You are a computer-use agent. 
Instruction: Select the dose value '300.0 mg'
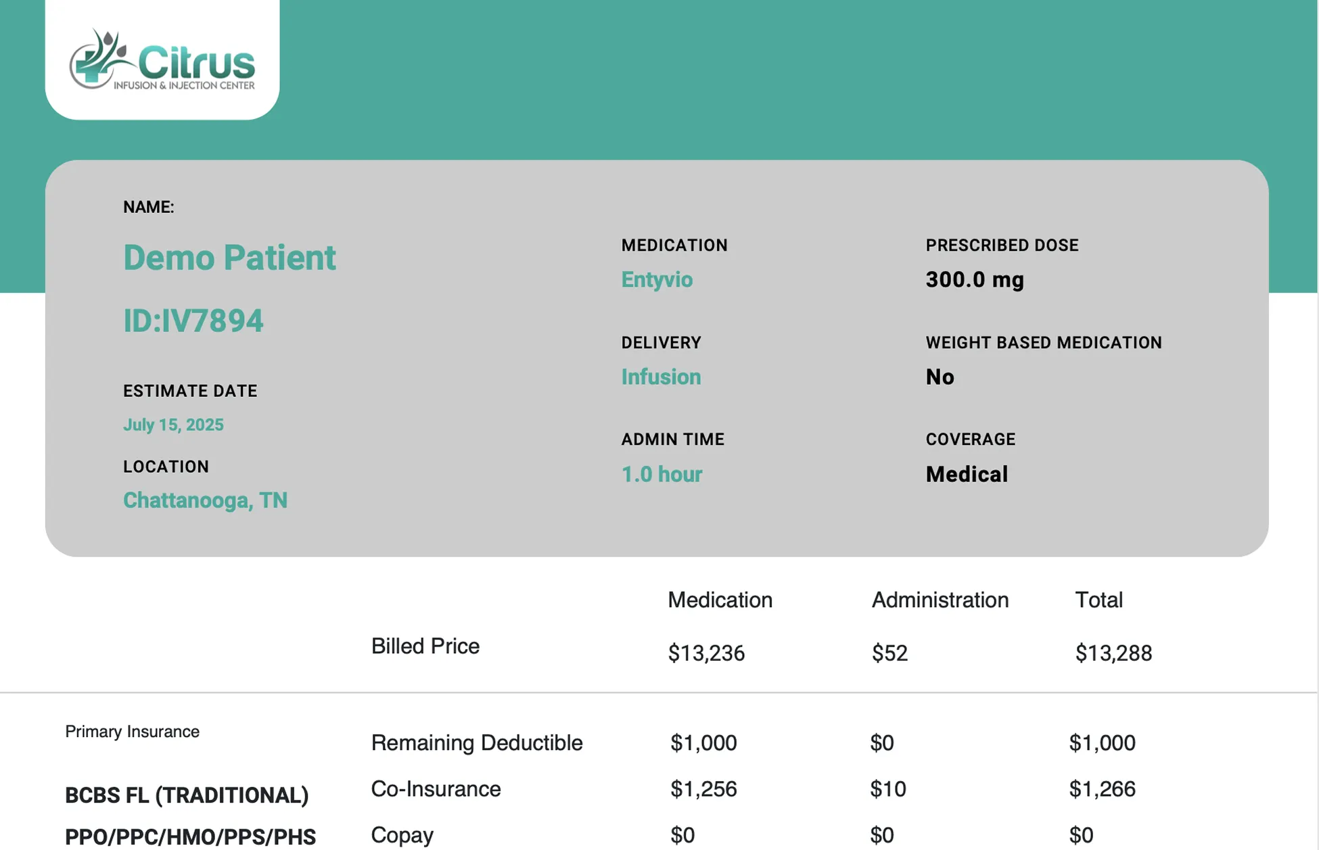coord(975,279)
